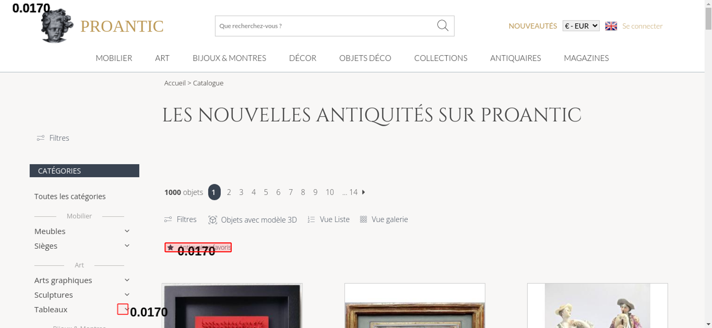Open the red artwork thumbnail
The image size is (712, 328).
232,306
